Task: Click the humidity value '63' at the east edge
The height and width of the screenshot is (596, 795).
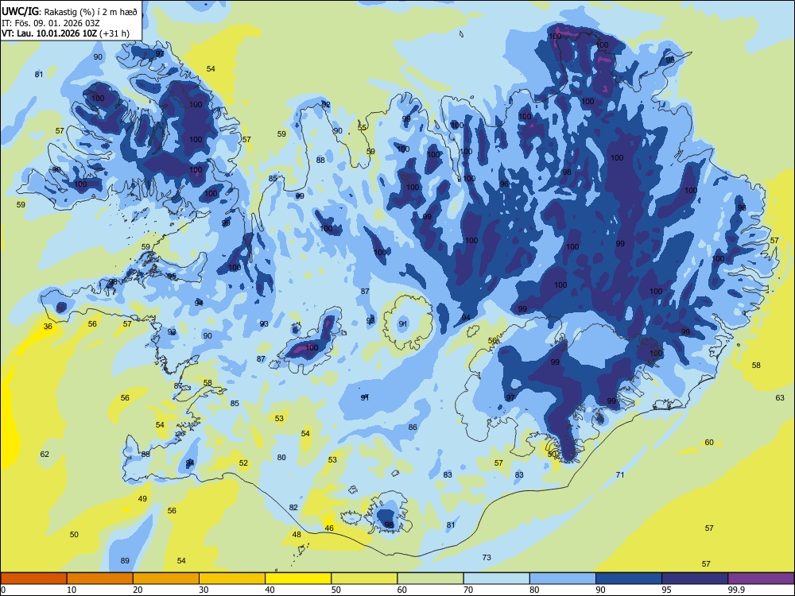Action: pos(780,398)
